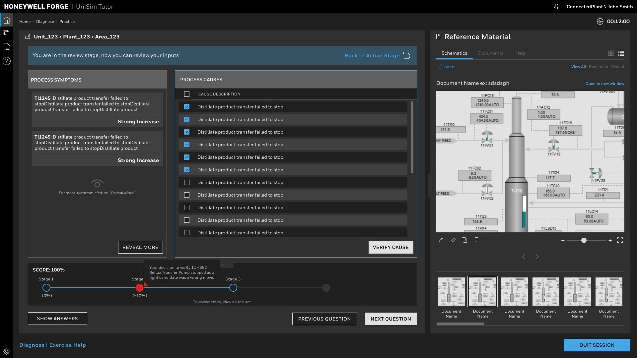Image resolution: width=637 pixels, height=358 pixels.
Task: Click Open in new window link
Action: coord(604,84)
